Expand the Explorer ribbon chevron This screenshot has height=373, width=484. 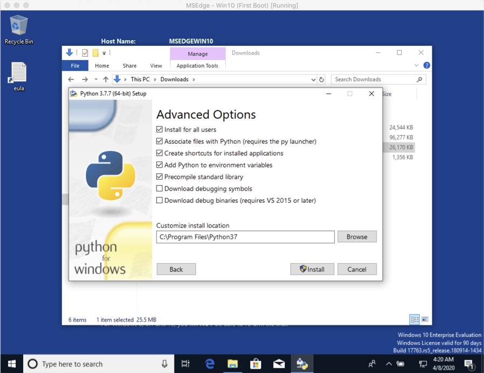[416, 65]
